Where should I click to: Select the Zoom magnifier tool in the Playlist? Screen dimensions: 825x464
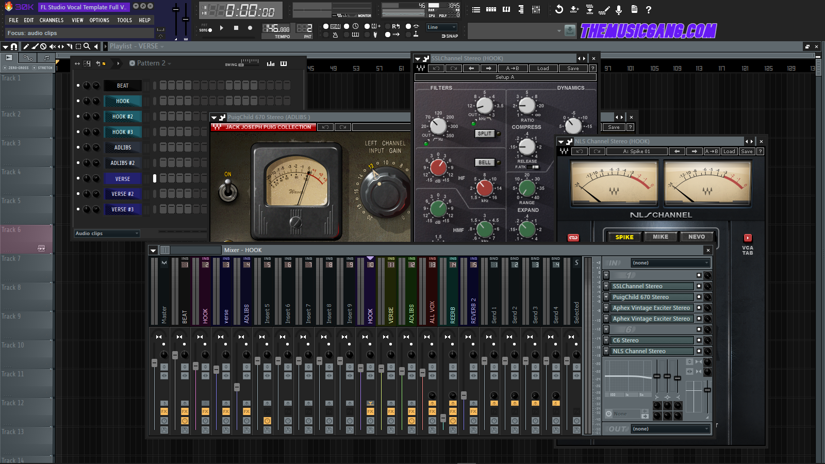pos(87,46)
